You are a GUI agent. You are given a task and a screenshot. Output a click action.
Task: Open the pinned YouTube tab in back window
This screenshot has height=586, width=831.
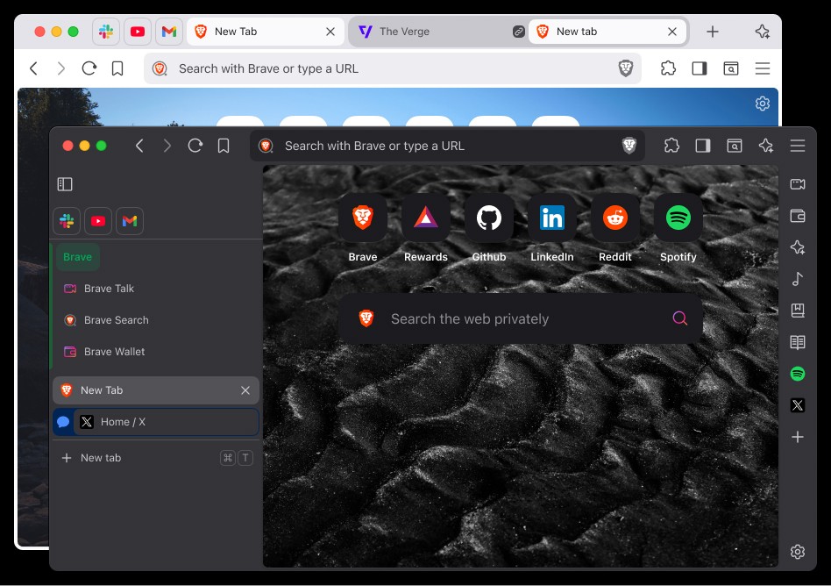coord(138,32)
